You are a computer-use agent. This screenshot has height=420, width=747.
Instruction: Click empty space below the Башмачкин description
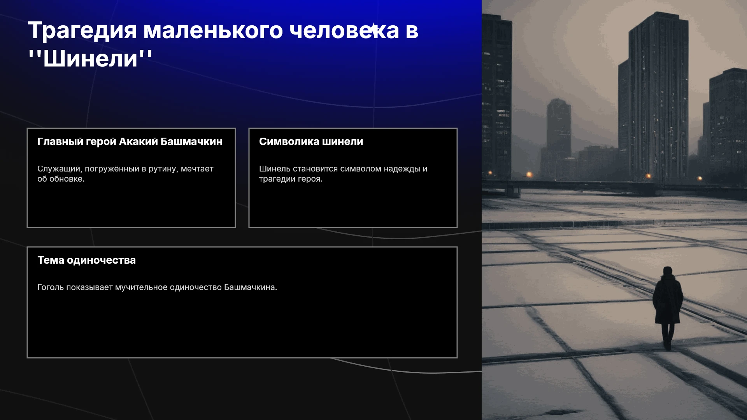pos(131,206)
